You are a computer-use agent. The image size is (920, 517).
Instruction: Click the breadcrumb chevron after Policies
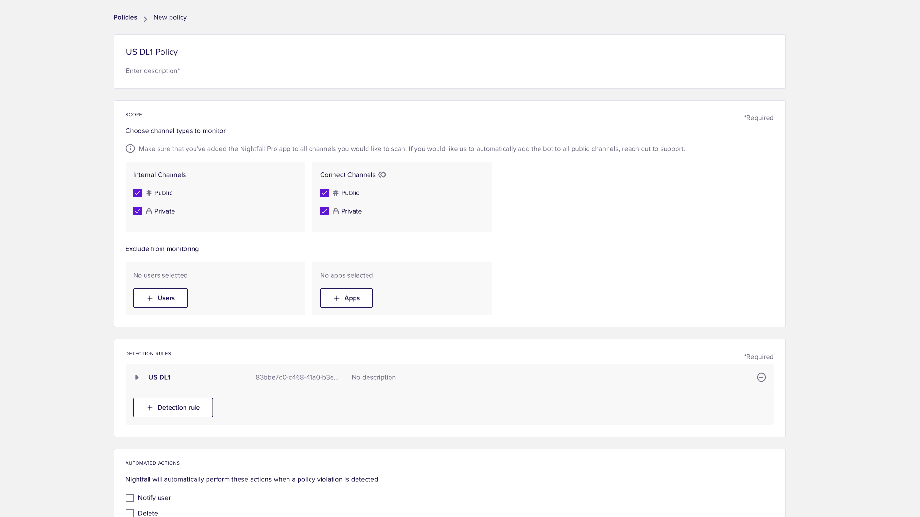point(145,19)
